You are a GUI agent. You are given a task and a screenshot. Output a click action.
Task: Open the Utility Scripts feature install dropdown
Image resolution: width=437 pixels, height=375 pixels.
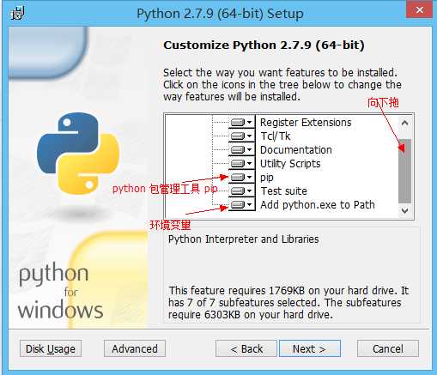(x=241, y=163)
